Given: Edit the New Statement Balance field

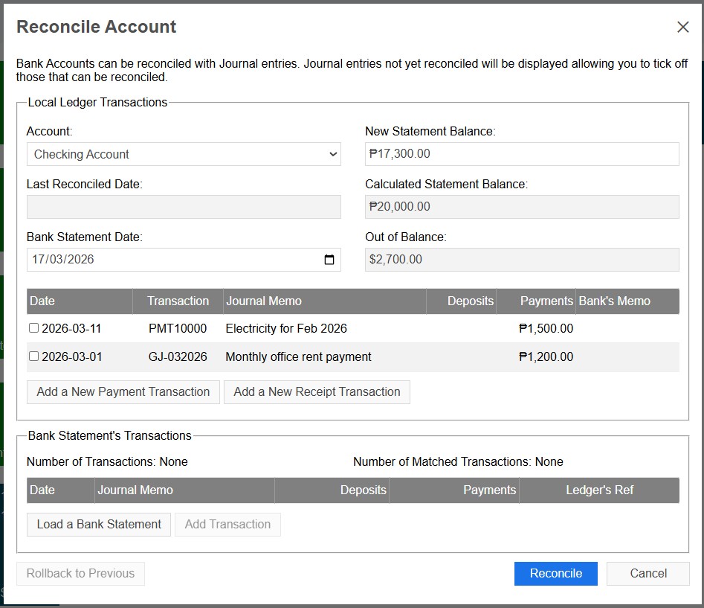Looking at the screenshot, I should pyautogui.click(x=521, y=154).
